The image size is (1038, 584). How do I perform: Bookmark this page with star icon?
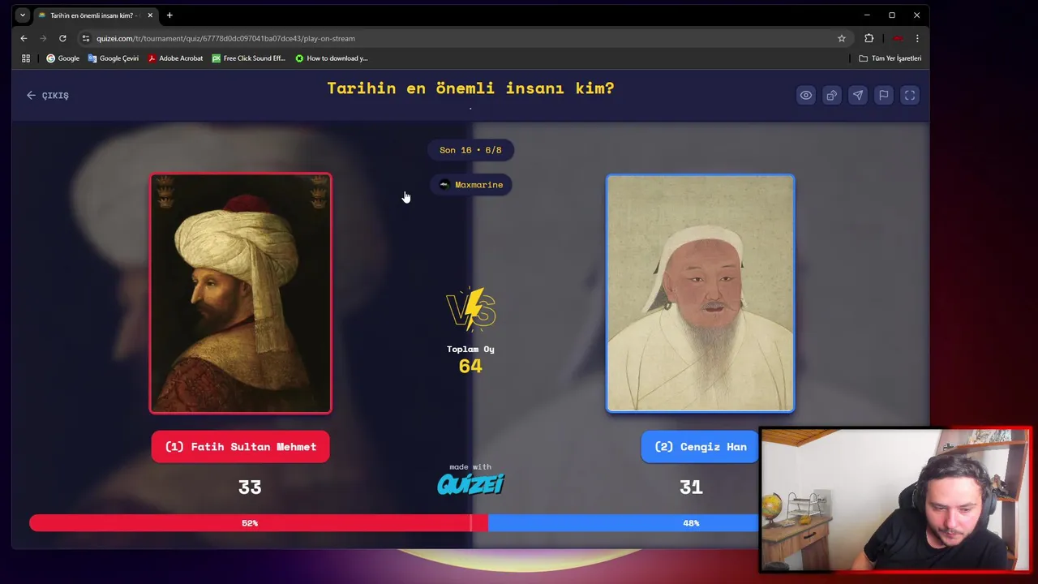[x=842, y=38]
